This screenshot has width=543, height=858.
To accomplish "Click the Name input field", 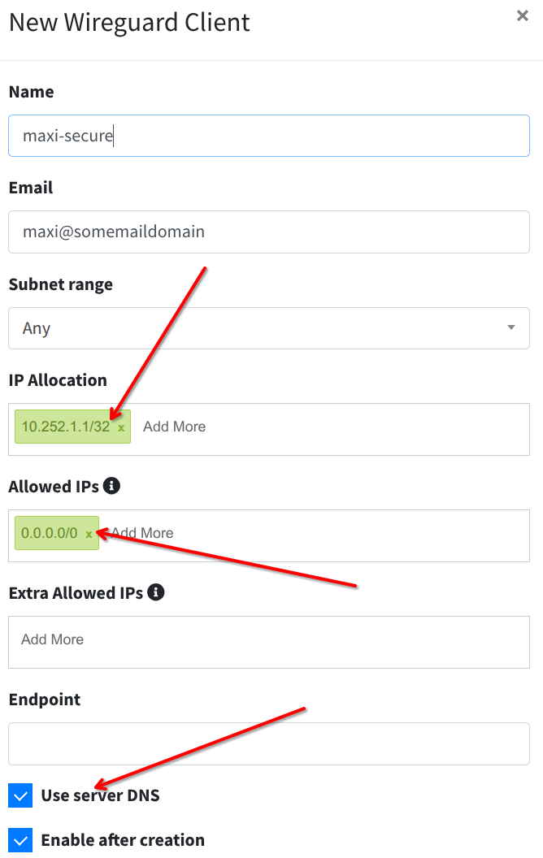I will coord(268,136).
